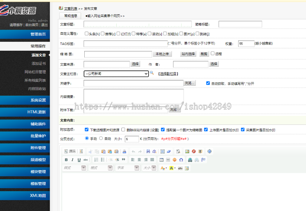Click the 文章标题 input field
This screenshot has height=211, width=306.
click(138, 24)
